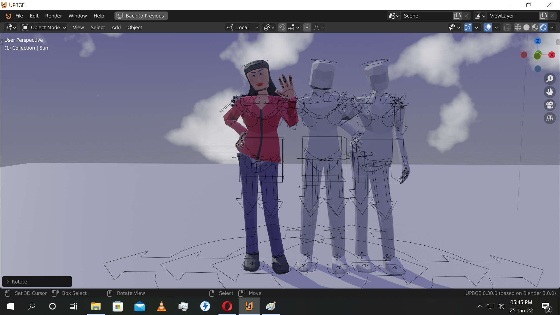Click the camera view icon in viewport sidebar
Viewport: 560px width, 315px height.
tap(550, 105)
